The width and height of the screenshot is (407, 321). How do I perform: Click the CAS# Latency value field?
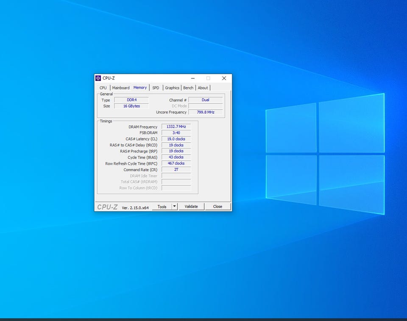click(176, 139)
